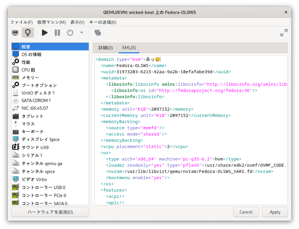Image resolution: width=299 pixels, height=229 pixels.
Task: Select サウンド ich9 in the hardware list
Action: [x=35, y=147]
